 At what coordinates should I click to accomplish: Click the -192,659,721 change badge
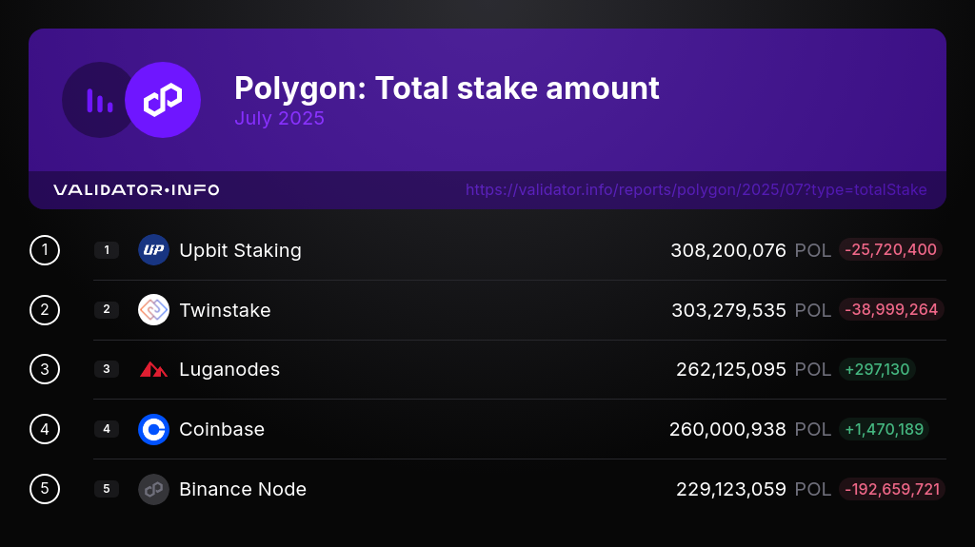(891, 489)
